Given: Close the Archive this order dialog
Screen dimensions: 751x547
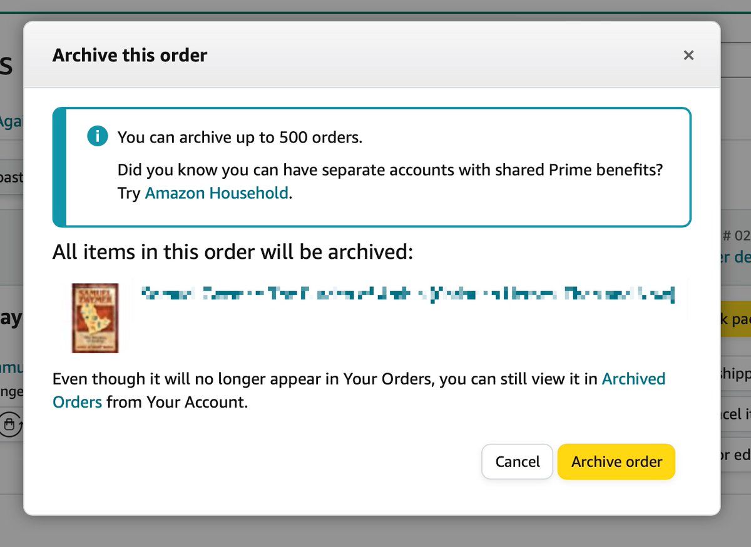Looking at the screenshot, I should 688,55.
